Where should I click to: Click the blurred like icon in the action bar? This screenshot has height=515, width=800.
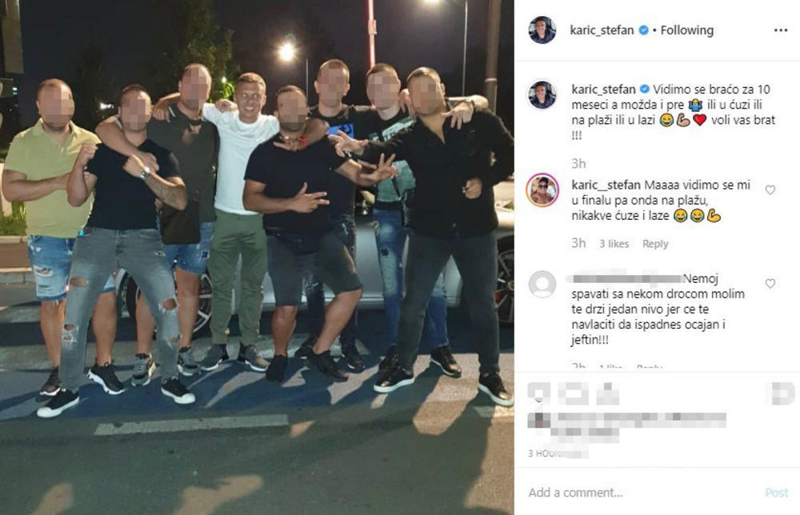coord(538,393)
